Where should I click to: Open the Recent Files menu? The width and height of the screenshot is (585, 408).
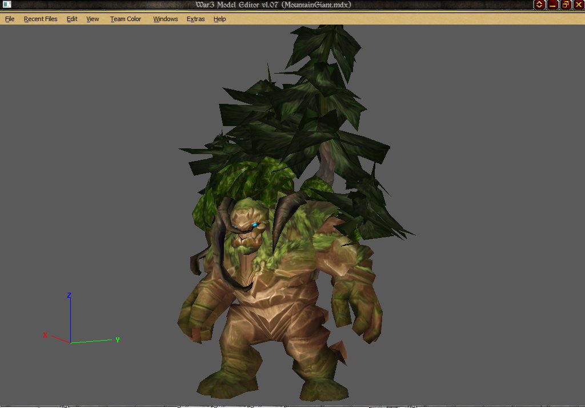(x=41, y=19)
